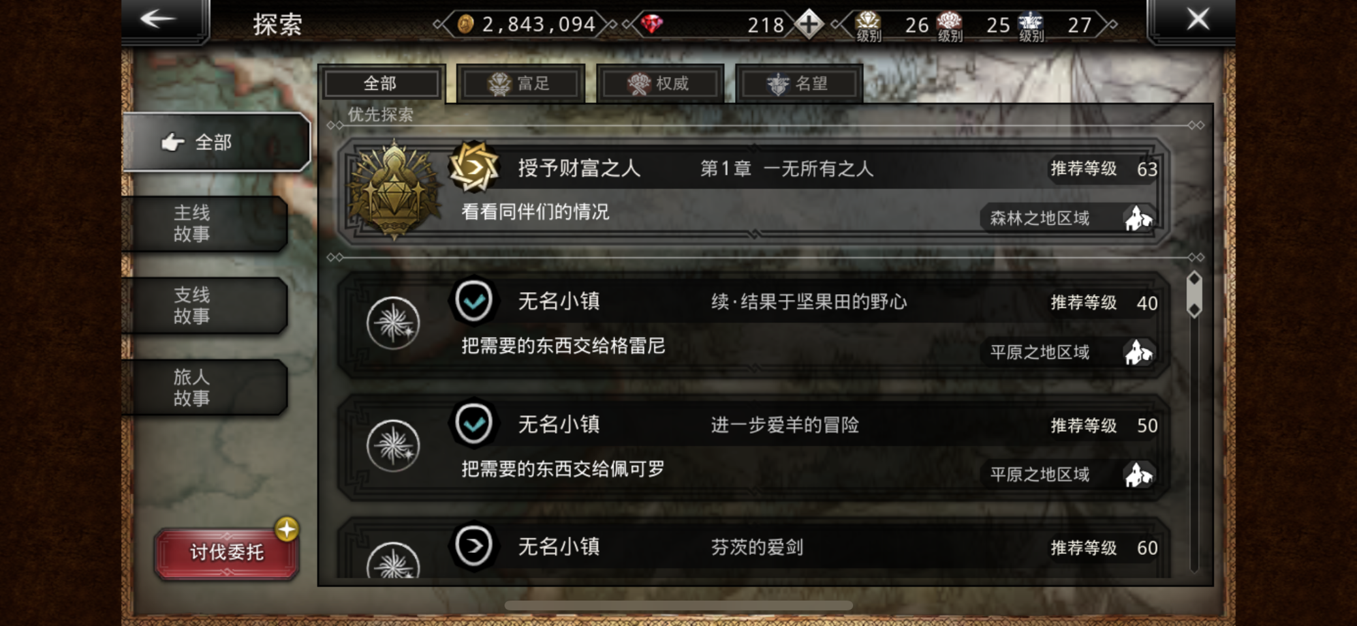Image resolution: width=1357 pixels, height=626 pixels.
Task: Open the 授予财富之人 第1章 quest entry
Action: click(x=753, y=192)
